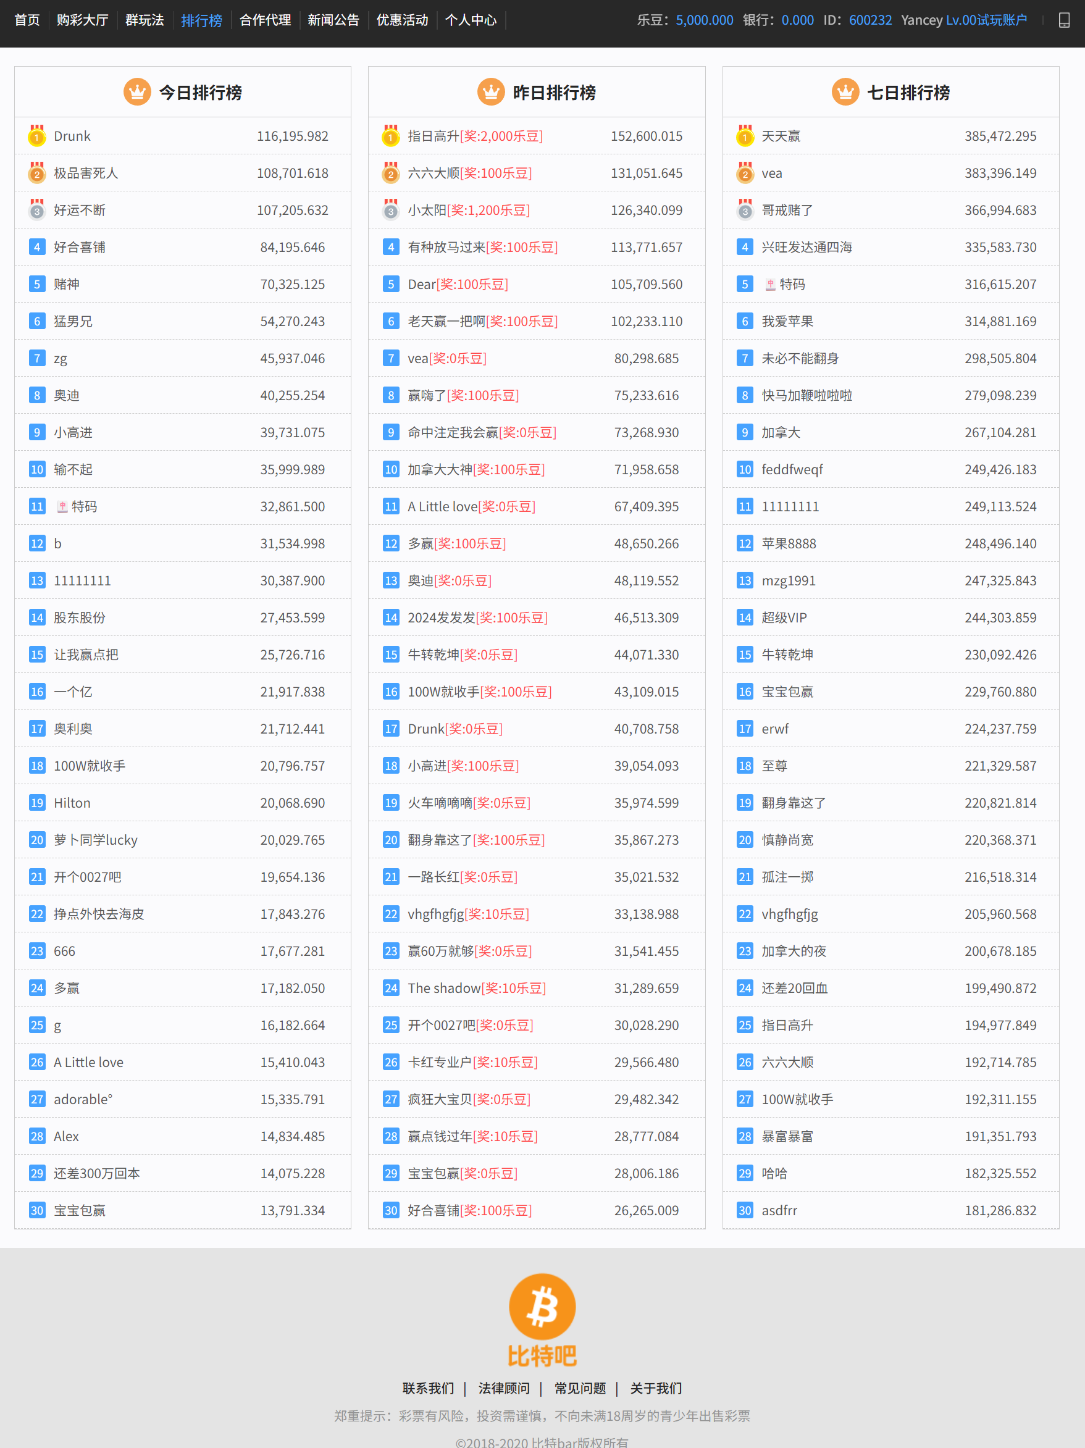
Task: Click the crown icon beside 七日排行榜
Action: (845, 92)
